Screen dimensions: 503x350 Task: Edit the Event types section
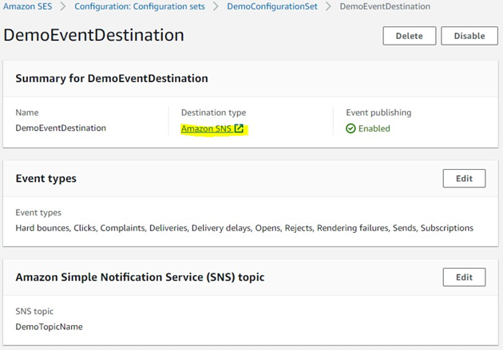coord(464,179)
